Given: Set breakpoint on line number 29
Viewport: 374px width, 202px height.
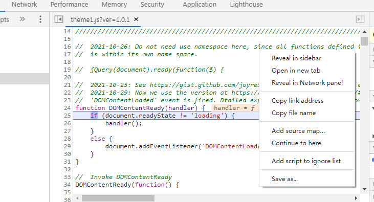Looking at the screenshot, I should tap(67, 146).
